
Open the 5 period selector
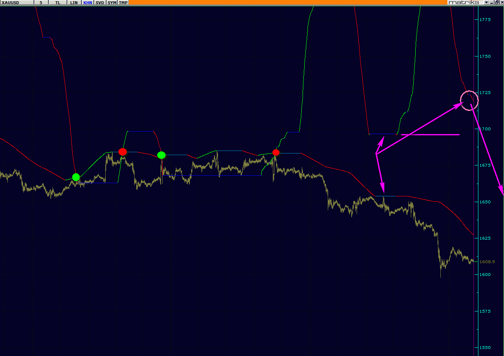coord(41,2)
